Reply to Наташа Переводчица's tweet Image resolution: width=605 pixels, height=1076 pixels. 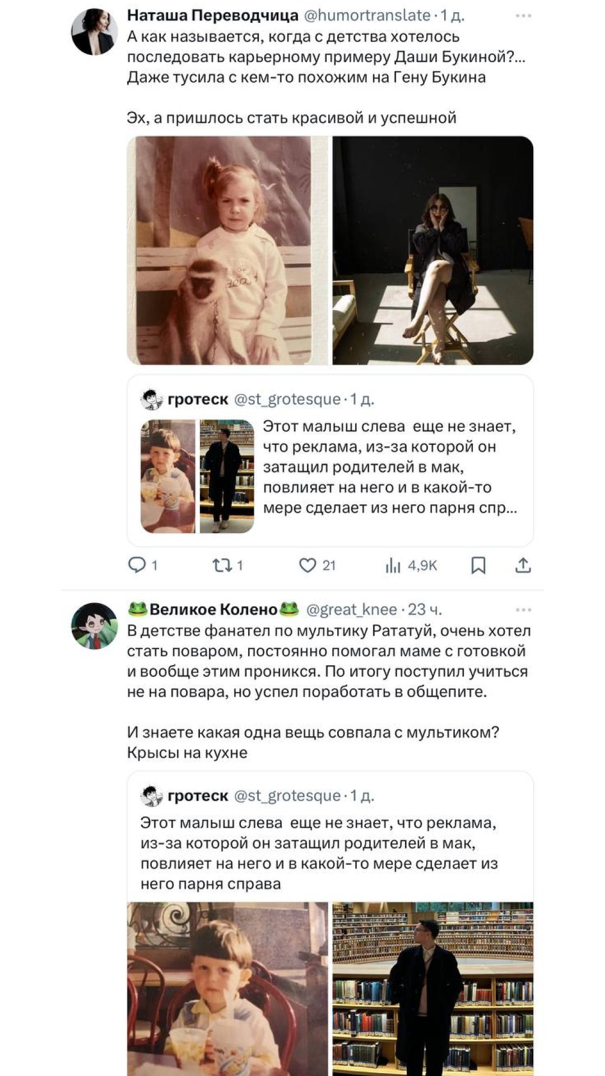137,565
